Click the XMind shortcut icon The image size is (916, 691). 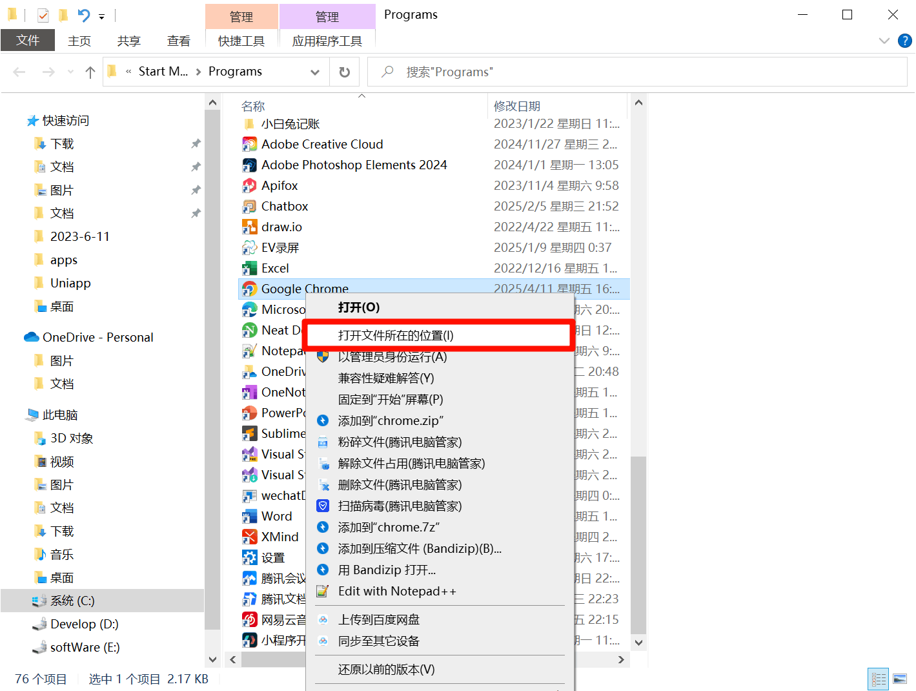point(249,537)
